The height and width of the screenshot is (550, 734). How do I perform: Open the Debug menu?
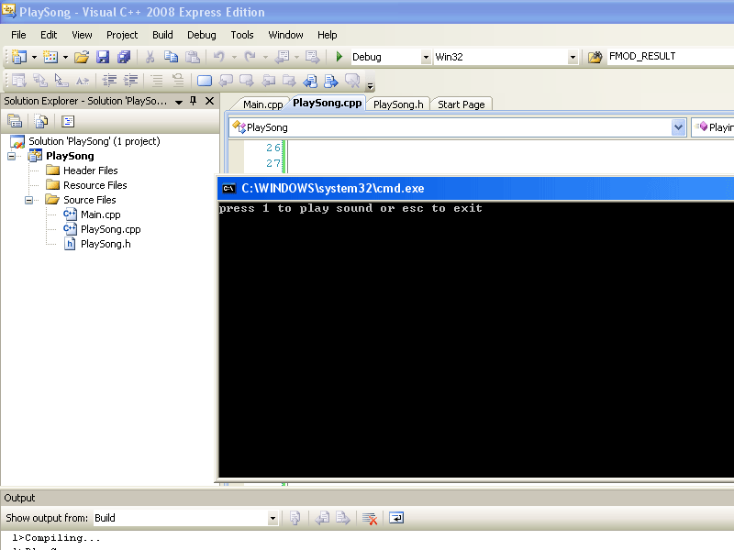click(x=202, y=35)
